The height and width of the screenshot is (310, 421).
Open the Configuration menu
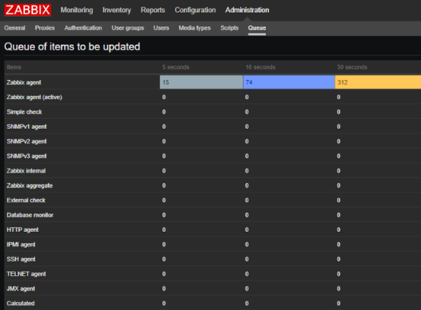[195, 10]
